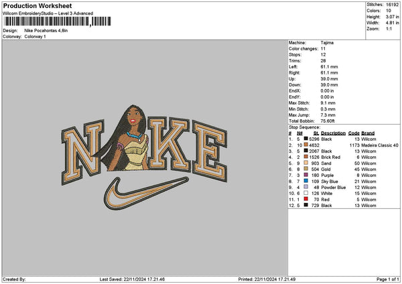Viewport: 402px width, 284px height.
Task: Click the 'Page 1 of 1' footer text
Action: tap(388, 279)
